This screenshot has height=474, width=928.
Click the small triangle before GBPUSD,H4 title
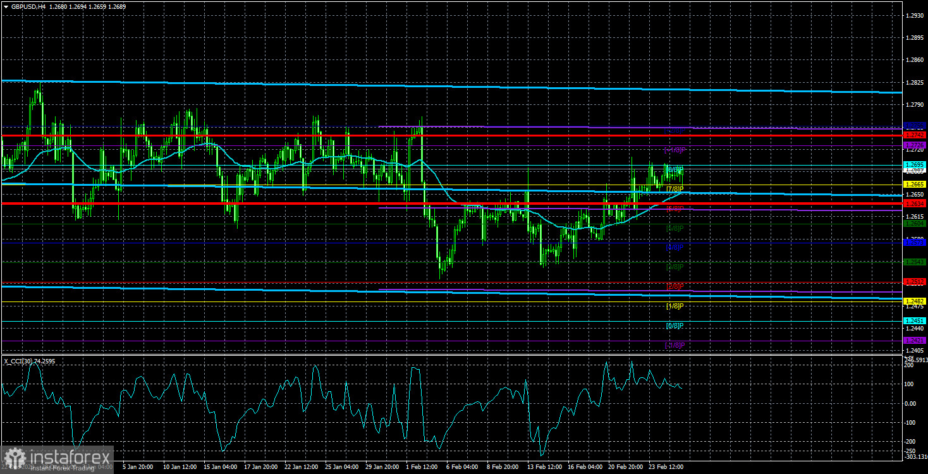pos(5,6)
